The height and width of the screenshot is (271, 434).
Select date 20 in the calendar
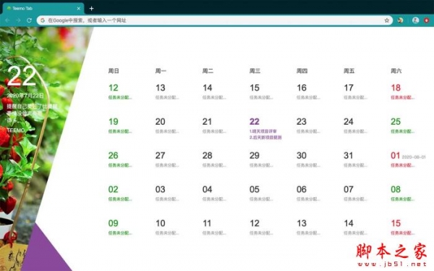(x=161, y=122)
